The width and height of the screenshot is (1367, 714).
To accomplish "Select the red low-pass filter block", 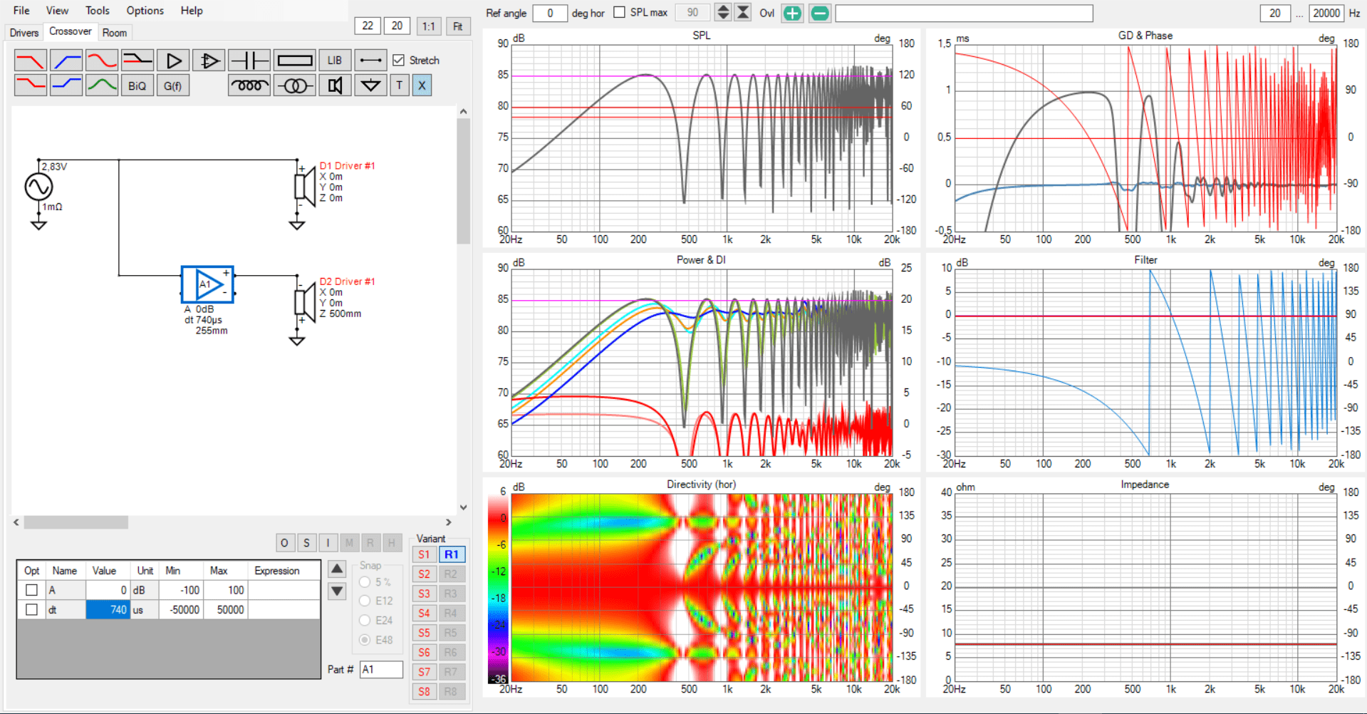I will 31,61.
